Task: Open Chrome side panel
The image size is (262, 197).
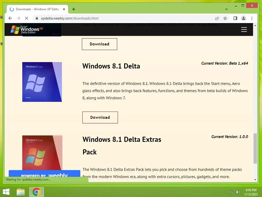Action: tap(235, 18)
